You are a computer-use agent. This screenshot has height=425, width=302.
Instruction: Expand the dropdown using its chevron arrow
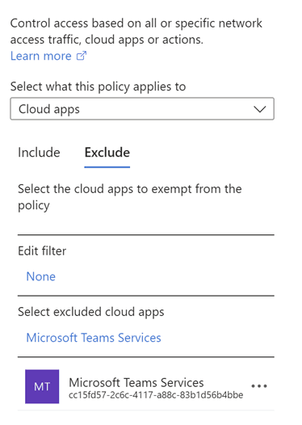(260, 109)
